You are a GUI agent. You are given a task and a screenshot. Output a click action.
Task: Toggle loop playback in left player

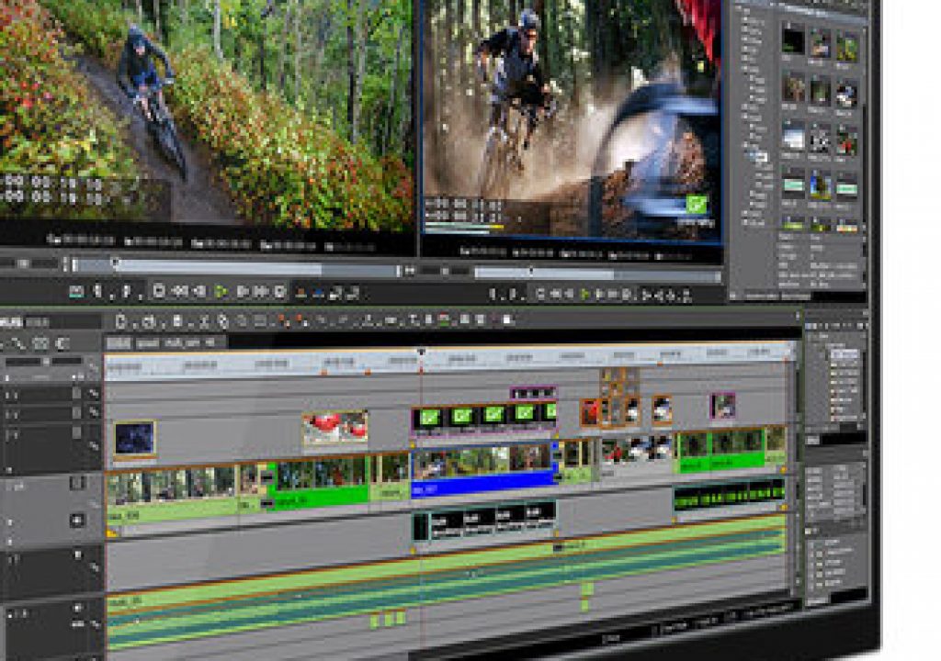click(x=279, y=292)
